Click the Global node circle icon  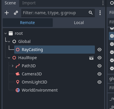pos(14,41)
